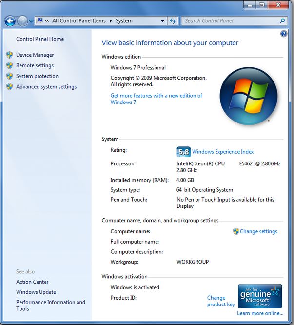The height and width of the screenshot is (325, 294).
Task: Open the blue Help question mark
Action: click(x=284, y=34)
